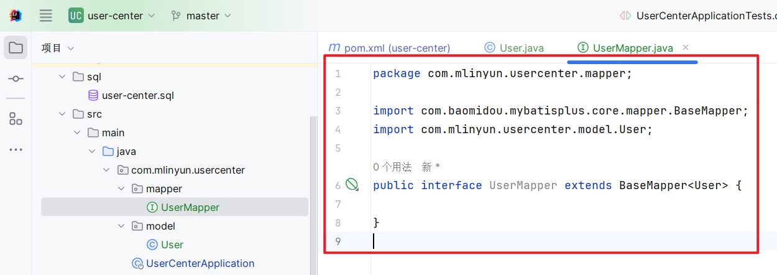Open the master branch dropdown
Screen dimensions: 777x275
click(201, 16)
